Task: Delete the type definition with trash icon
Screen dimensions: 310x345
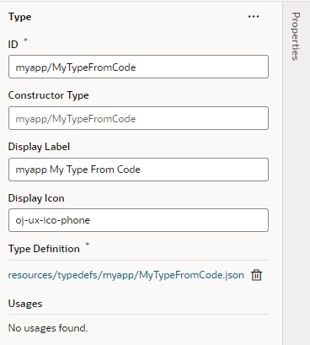Action: pos(256,275)
